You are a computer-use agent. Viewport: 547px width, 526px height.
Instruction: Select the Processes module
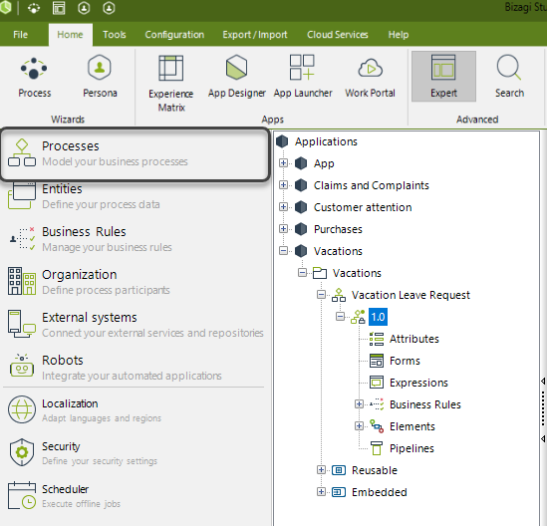(135, 154)
